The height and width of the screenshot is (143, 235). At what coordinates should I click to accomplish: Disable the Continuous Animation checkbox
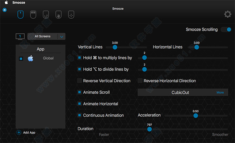pos(80,115)
